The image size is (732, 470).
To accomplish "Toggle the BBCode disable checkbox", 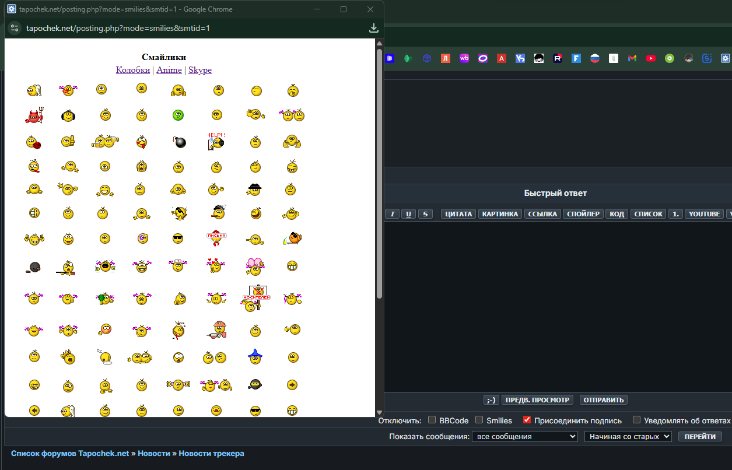I will click(432, 420).
